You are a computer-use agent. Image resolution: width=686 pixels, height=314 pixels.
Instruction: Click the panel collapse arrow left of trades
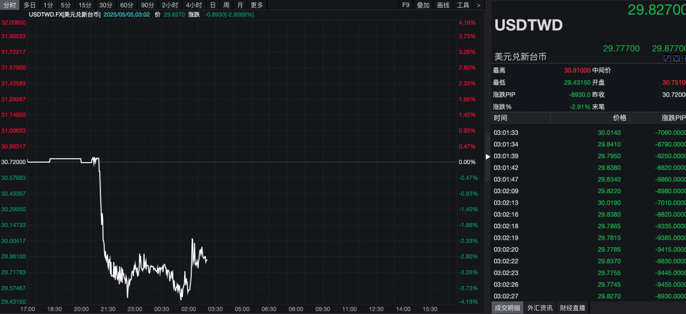[x=488, y=156]
